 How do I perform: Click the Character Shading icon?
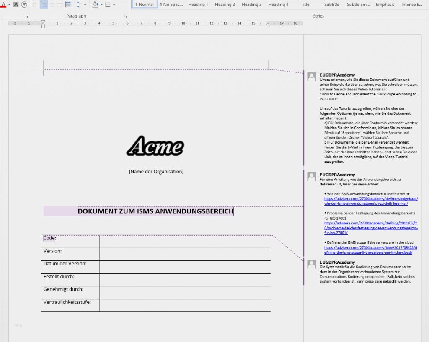[16, 5]
